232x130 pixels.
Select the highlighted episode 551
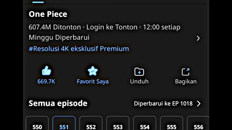coord(64,123)
